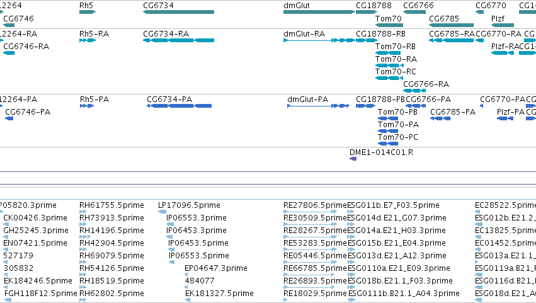Image resolution: width=536 pixels, height=303 pixels.
Task: Open transcript CG18788-RB
Action: point(367,40)
